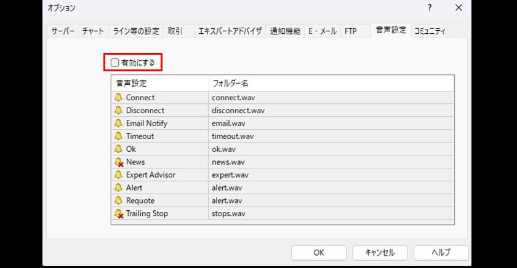Click the ヘルプ button
The height and width of the screenshot is (268, 517).
[x=441, y=253]
